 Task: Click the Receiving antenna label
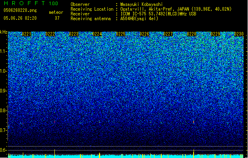pos(91,19)
